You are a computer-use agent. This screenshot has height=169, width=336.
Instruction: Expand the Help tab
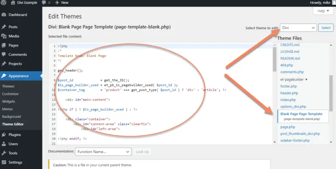(323, 11)
